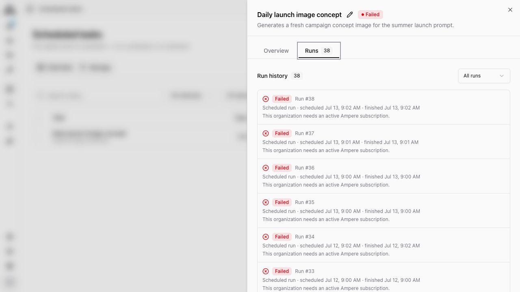
Task: Click the Failed badge on Run #34
Action: [x=282, y=237]
